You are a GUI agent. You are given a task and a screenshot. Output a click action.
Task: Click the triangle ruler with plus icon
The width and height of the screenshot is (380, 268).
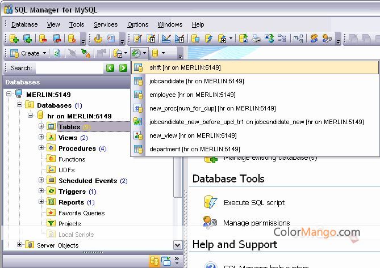click(x=180, y=39)
